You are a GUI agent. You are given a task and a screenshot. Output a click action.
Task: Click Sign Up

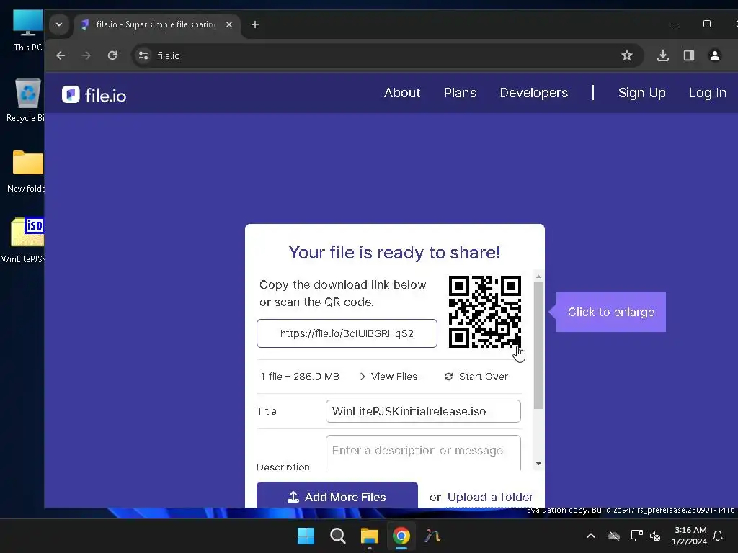641,93
